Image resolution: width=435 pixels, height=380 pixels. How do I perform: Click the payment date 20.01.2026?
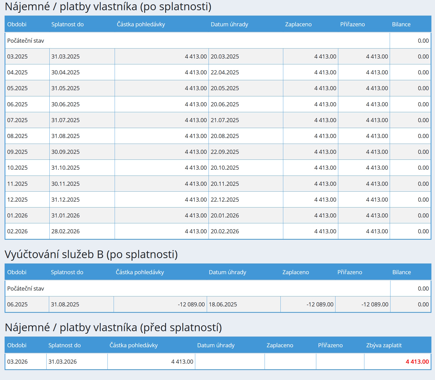pyautogui.click(x=225, y=215)
